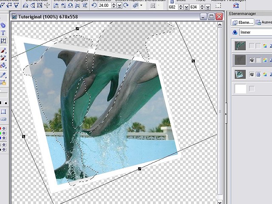Open the height value dropdown next to 634
The image size is (272, 204).
click(x=208, y=7)
